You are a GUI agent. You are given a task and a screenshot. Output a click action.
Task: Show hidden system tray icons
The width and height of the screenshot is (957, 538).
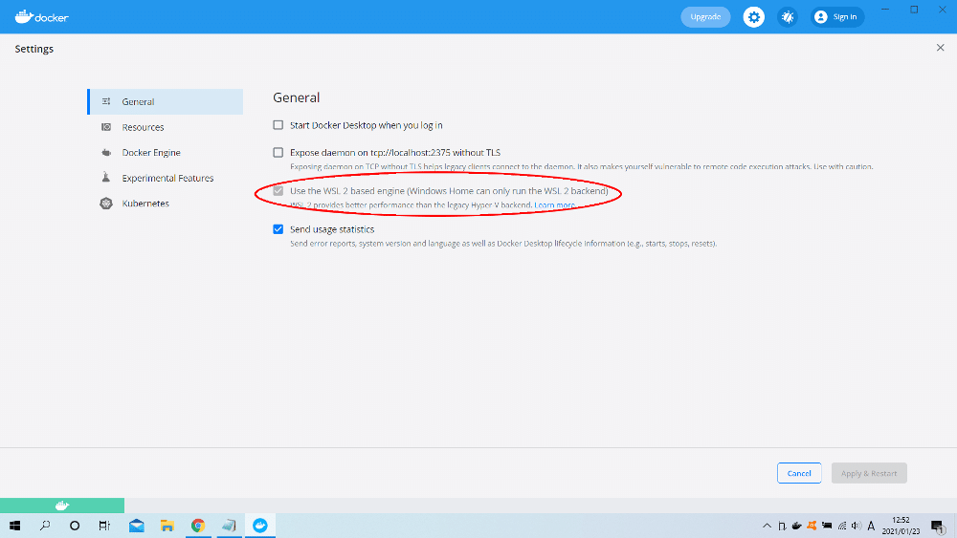pos(768,526)
